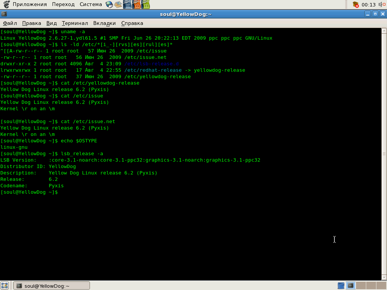387x290 pixels.
Task: Click the /etc/lsb-release.d directory text
Action: pos(151,63)
